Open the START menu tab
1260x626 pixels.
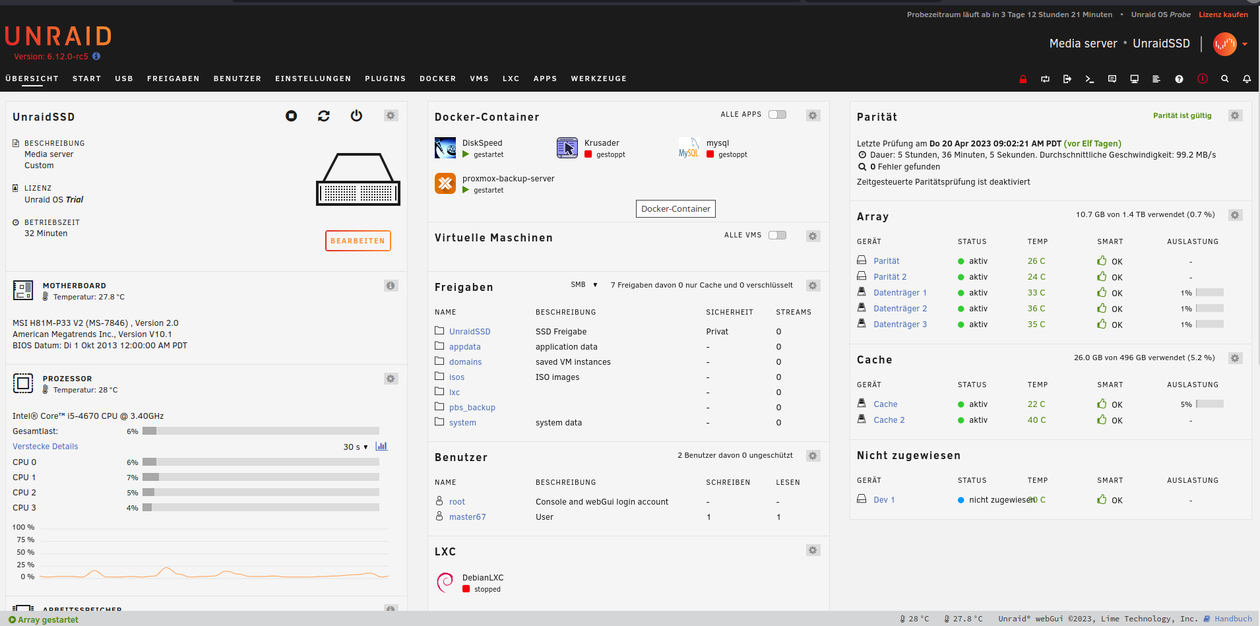[x=87, y=78]
